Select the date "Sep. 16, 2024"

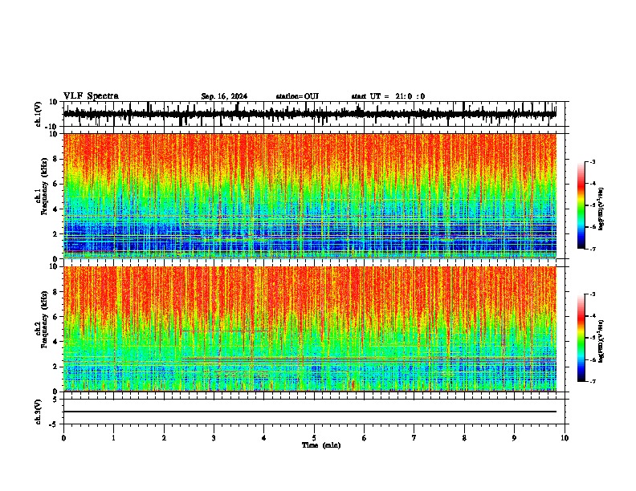coord(224,96)
